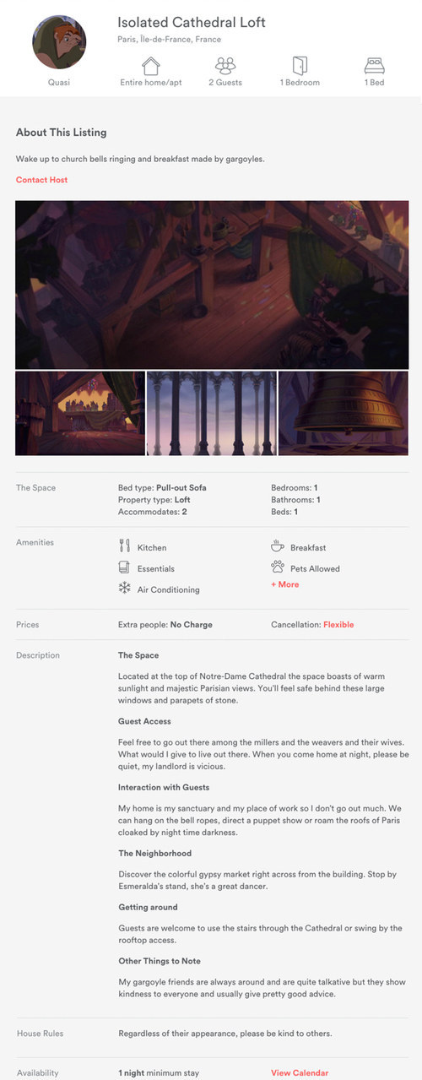The image size is (422, 1080).
Task: Click the Kitchen fork and knife icon
Action: coord(124,547)
